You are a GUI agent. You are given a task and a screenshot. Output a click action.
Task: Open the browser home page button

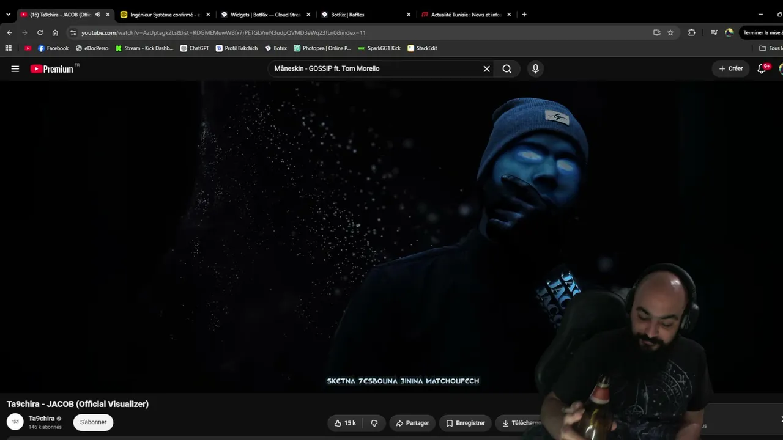coord(55,32)
